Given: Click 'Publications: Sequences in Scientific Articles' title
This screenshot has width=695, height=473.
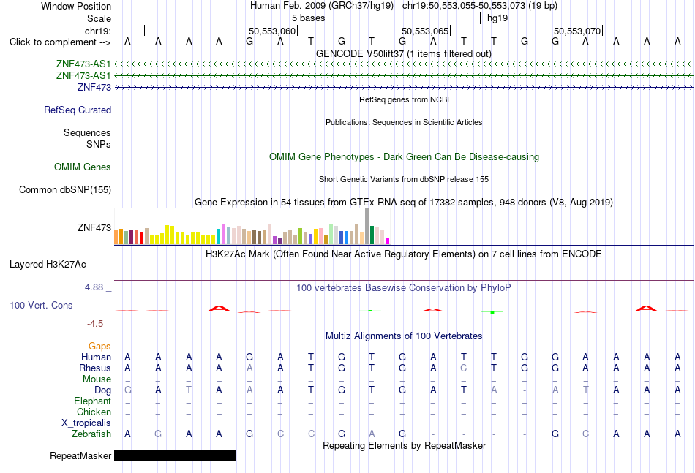Looking at the screenshot, I should [404, 122].
